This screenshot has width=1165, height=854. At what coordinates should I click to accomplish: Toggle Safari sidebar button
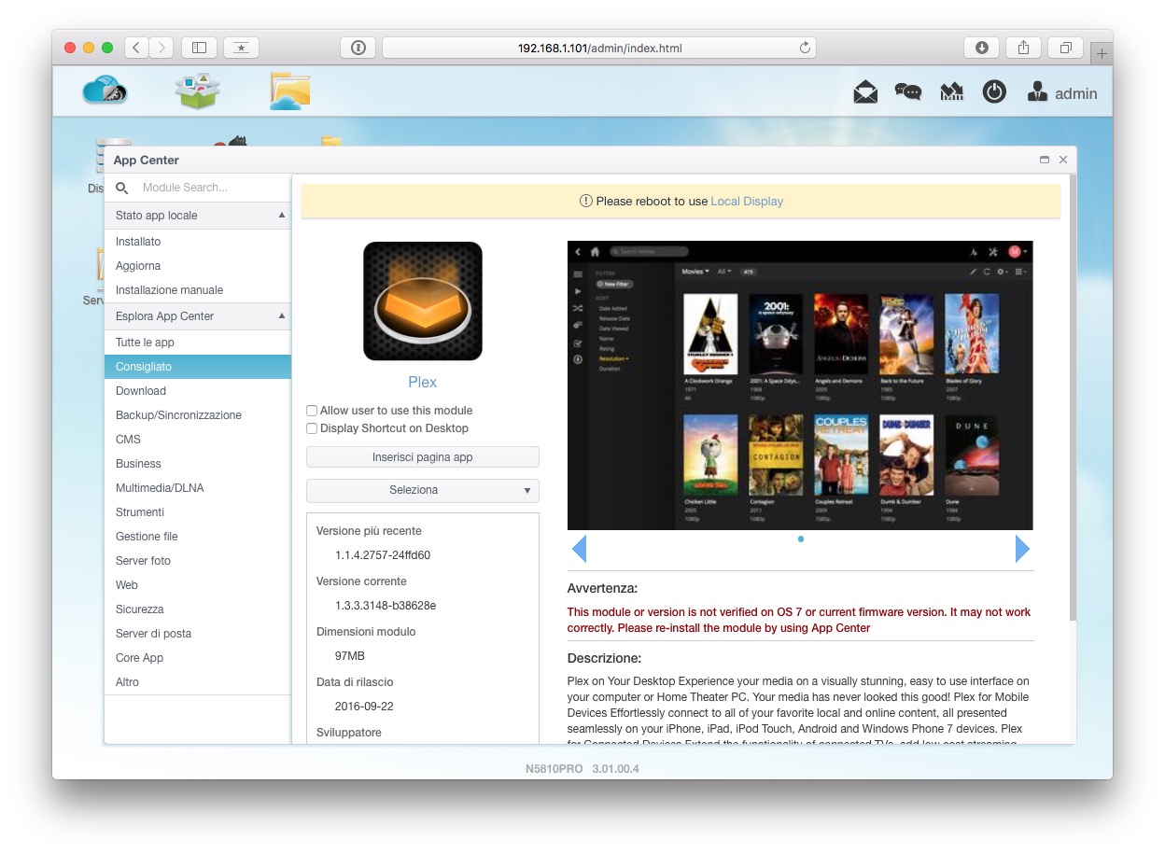(x=199, y=48)
